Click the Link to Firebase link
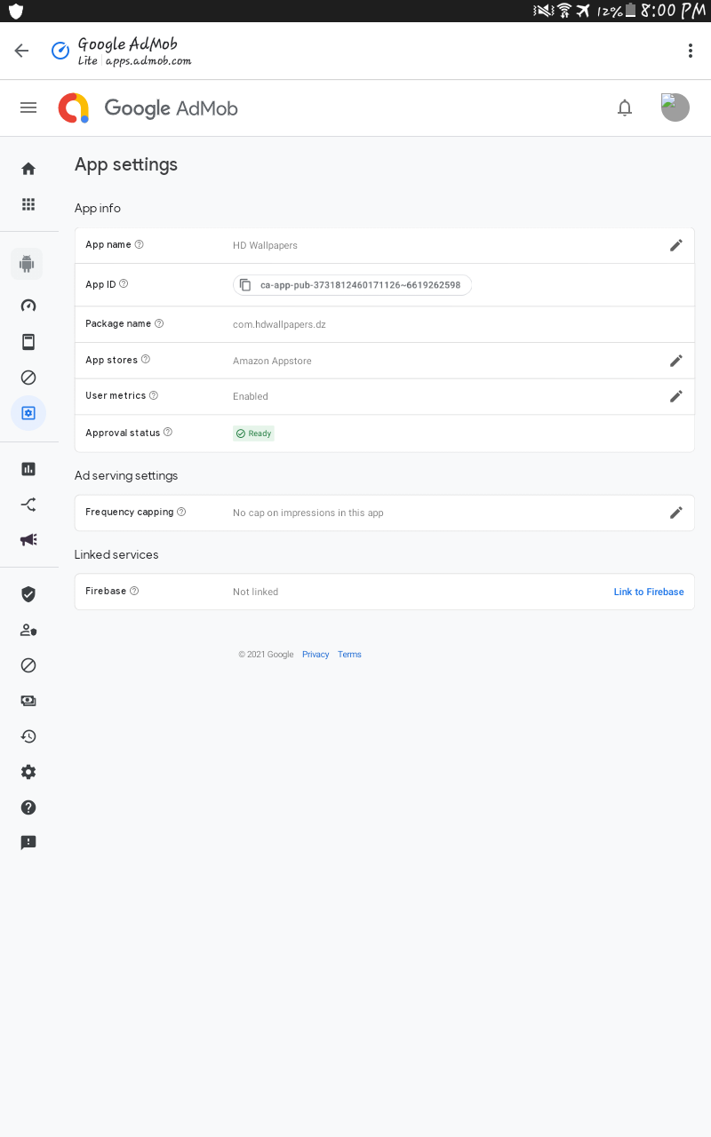The height and width of the screenshot is (1137, 711). pos(649,592)
